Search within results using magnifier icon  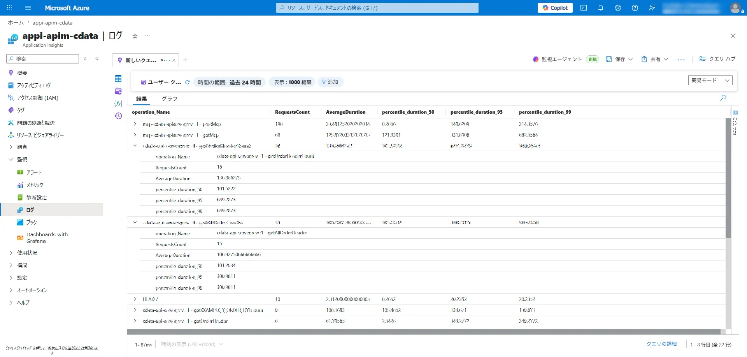point(723,98)
